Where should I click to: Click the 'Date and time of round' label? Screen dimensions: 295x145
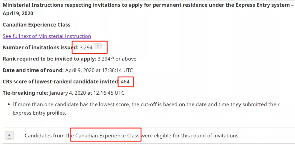[x=33, y=70]
